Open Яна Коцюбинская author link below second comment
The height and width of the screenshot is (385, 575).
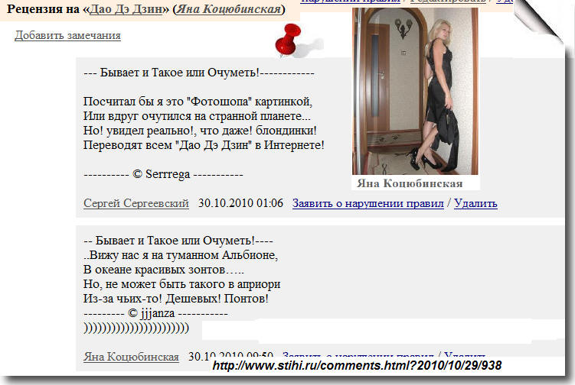(131, 356)
